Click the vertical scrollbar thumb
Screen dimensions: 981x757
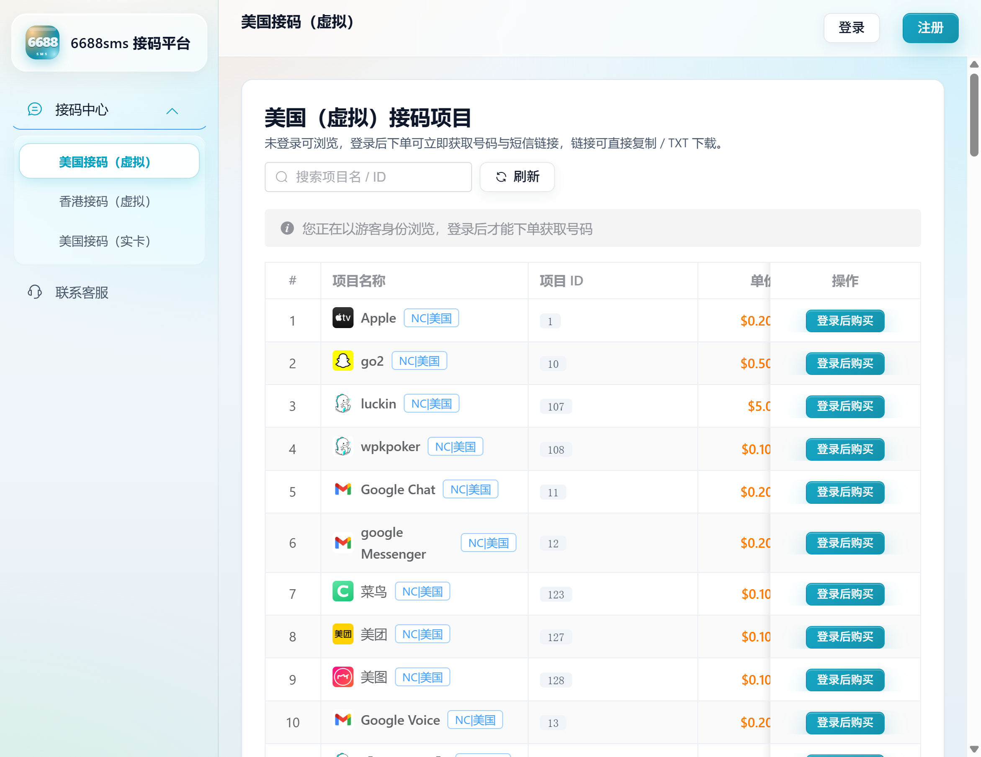(974, 115)
